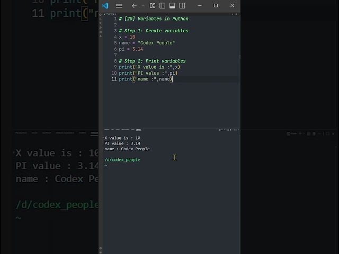Viewport: 339px width, 254px height.
Task: Open the Search icon in activity bar
Action: coord(101,19)
